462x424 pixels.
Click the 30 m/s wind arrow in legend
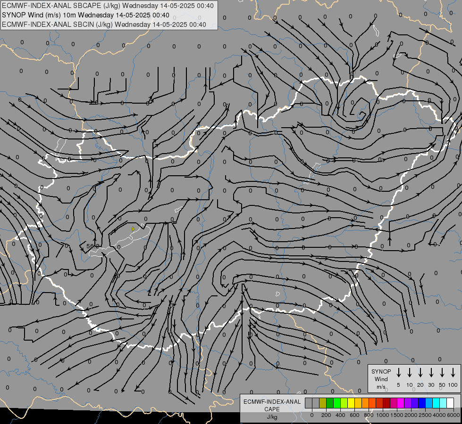tap(431, 373)
